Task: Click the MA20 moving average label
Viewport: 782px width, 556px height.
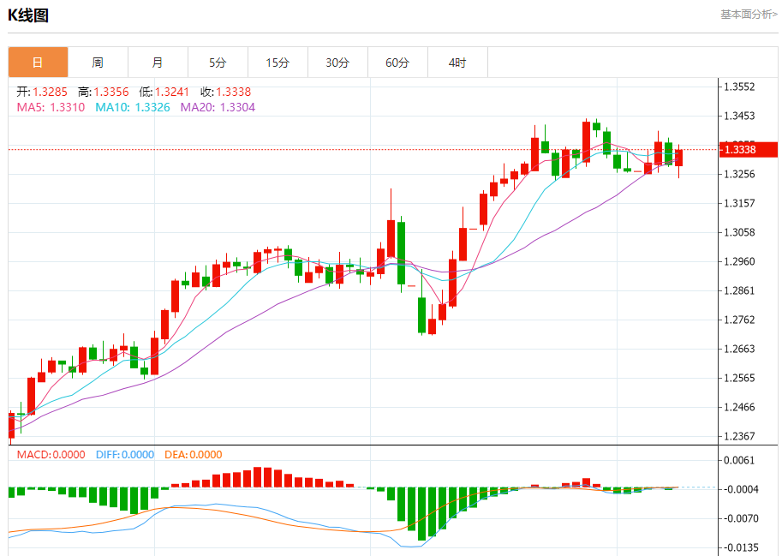Action: point(218,107)
